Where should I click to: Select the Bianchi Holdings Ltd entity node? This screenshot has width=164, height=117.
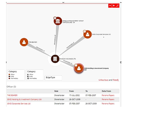55,59
